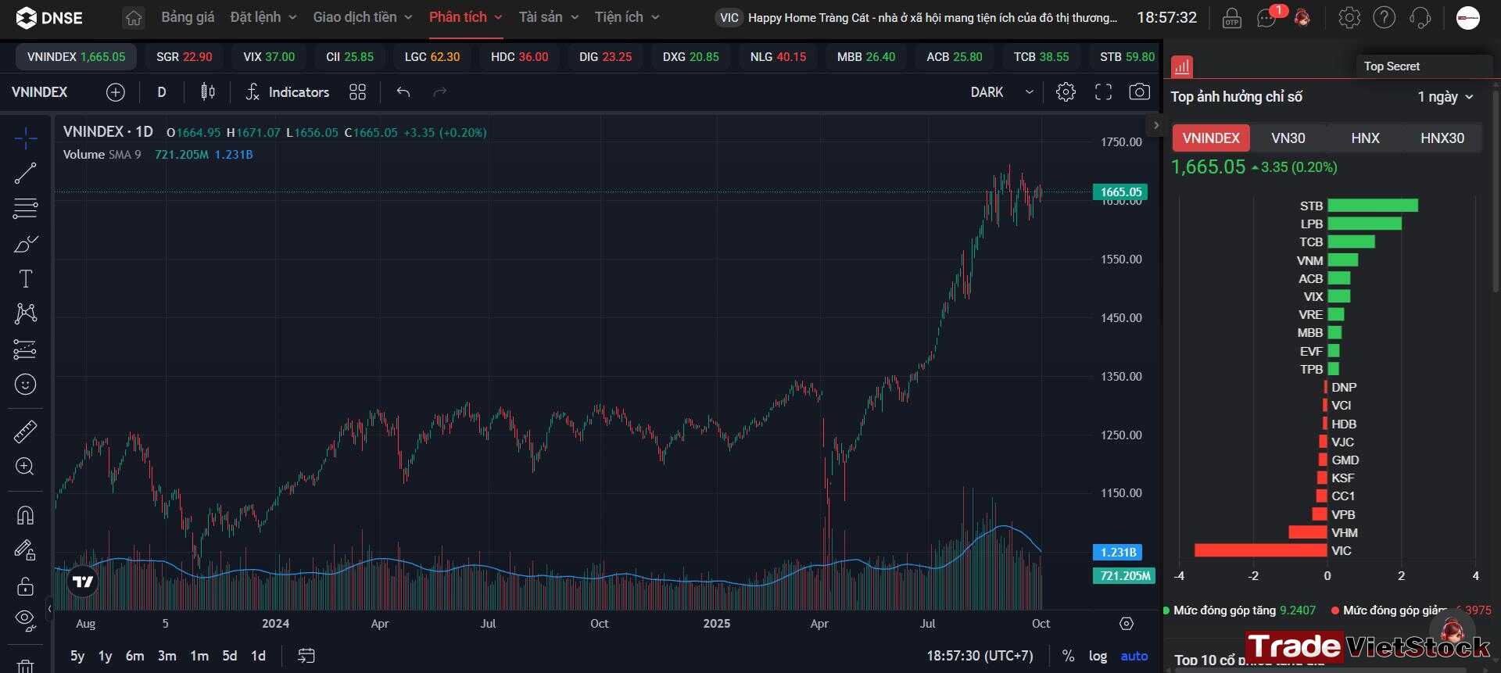
Task: Open the Indicators dialog
Action: pos(287,92)
